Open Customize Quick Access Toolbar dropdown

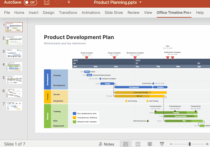69,2
